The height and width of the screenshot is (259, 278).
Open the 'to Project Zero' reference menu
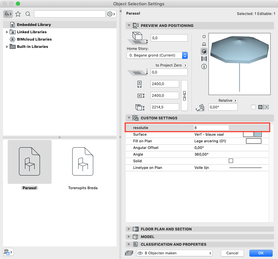coord(185,65)
